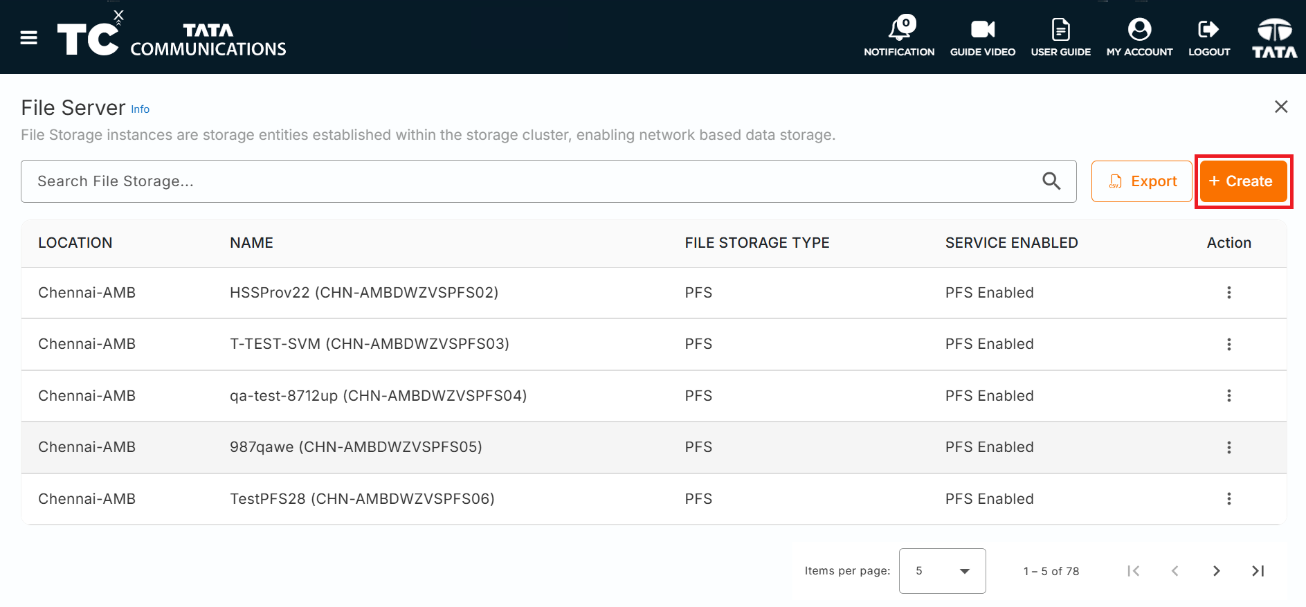
Task: Click the SERVICE ENABLED column header
Action: (1011, 243)
